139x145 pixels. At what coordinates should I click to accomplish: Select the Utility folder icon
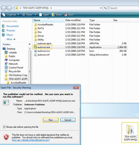pos(35,39)
